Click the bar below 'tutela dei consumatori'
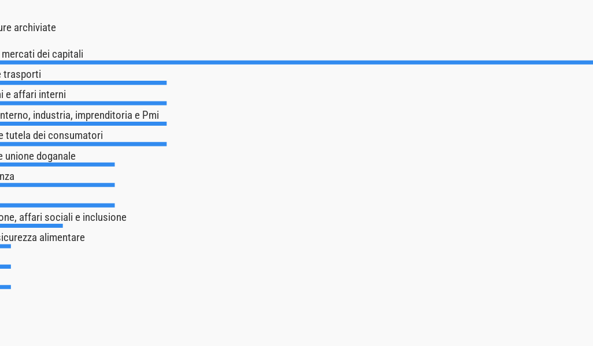This screenshot has width=593, height=346. click(x=83, y=144)
